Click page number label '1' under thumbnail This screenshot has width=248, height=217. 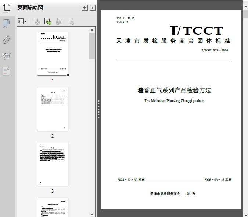(53, 81)
